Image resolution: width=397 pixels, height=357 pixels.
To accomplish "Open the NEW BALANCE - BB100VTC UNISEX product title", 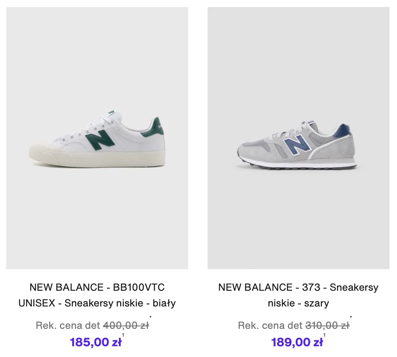I will click(97, 295).
